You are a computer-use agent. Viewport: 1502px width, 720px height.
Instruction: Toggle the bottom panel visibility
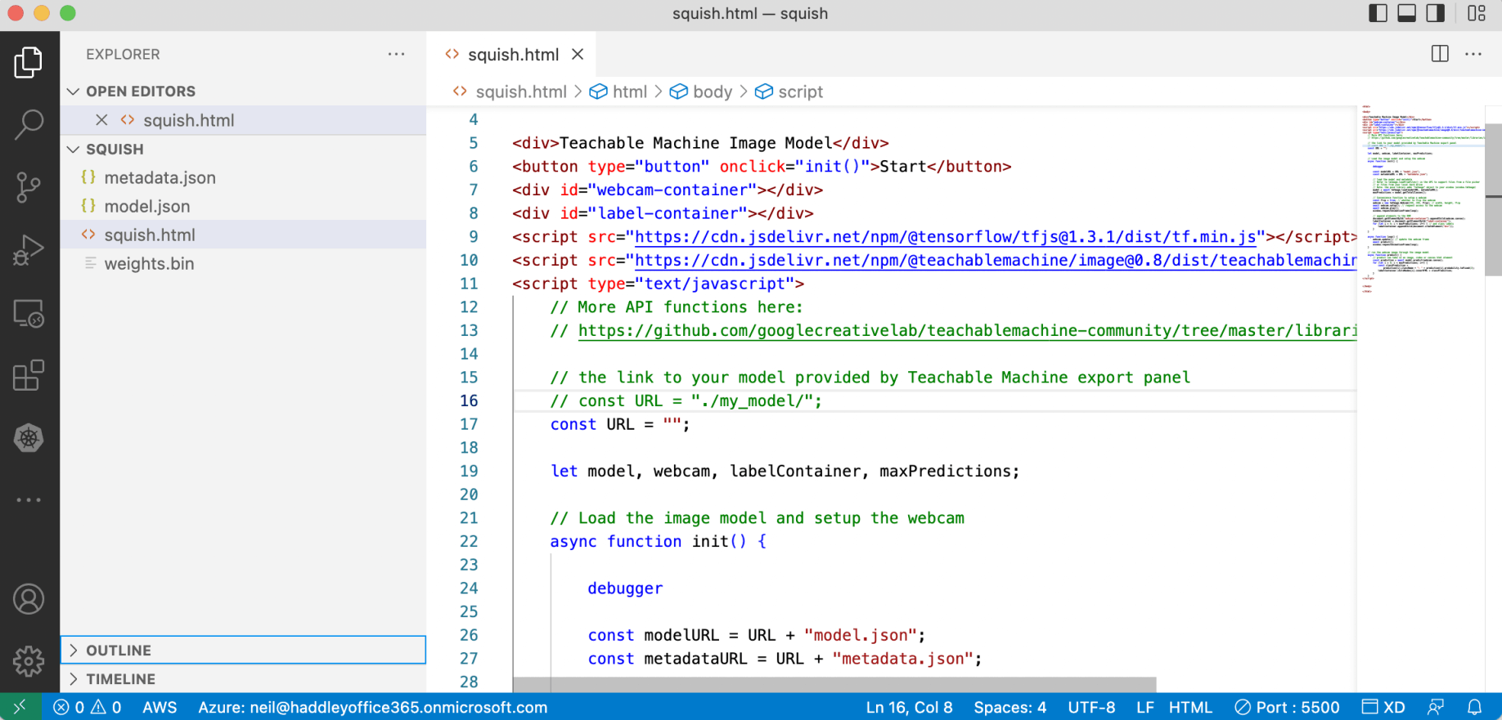pyautogui.click(x=1406, y=13)
